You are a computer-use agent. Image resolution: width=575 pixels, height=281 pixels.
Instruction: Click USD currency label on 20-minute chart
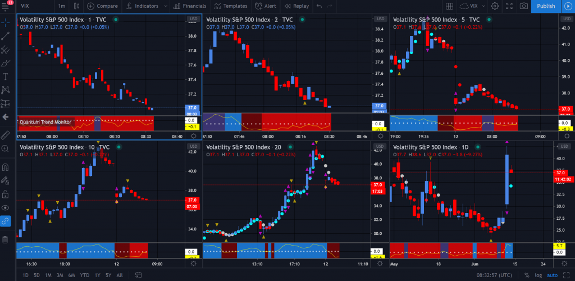[x=379, y=146]
